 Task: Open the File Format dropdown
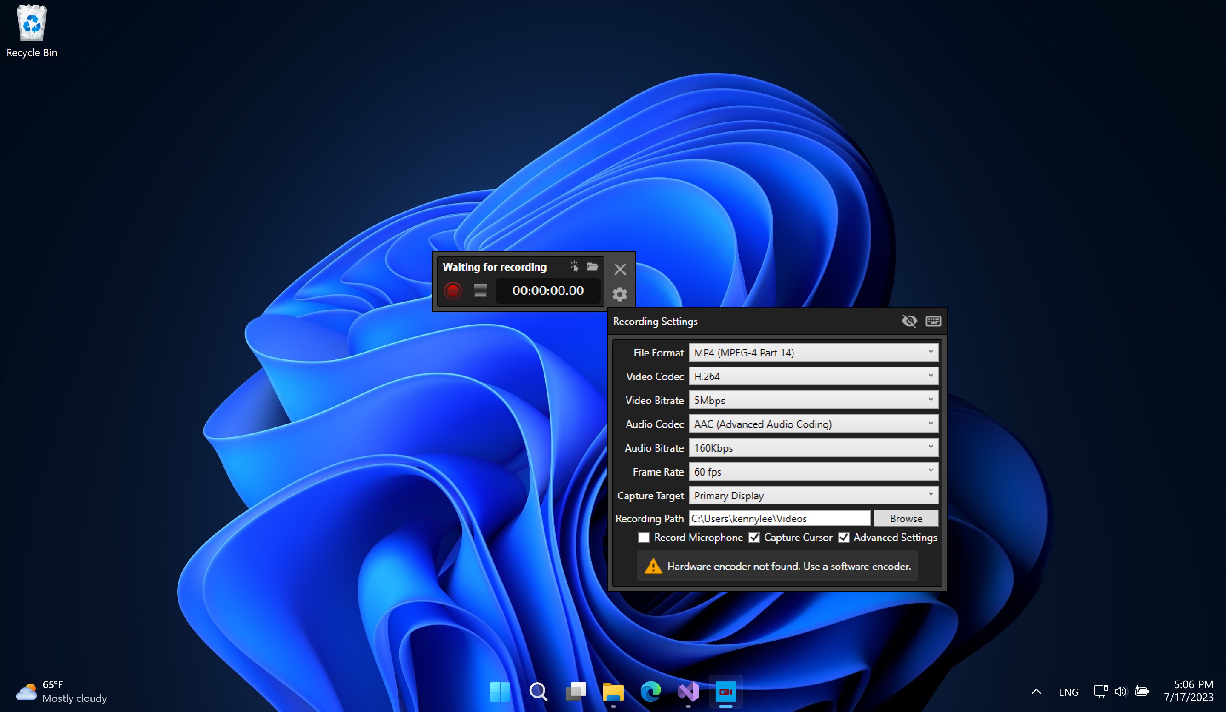pos(813,352)
